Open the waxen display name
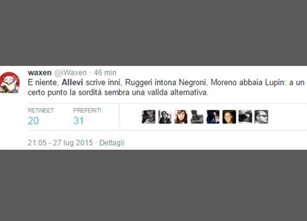The height and width of the screenshot is (221, 307). pyautogui.click(x=40, y=73)
